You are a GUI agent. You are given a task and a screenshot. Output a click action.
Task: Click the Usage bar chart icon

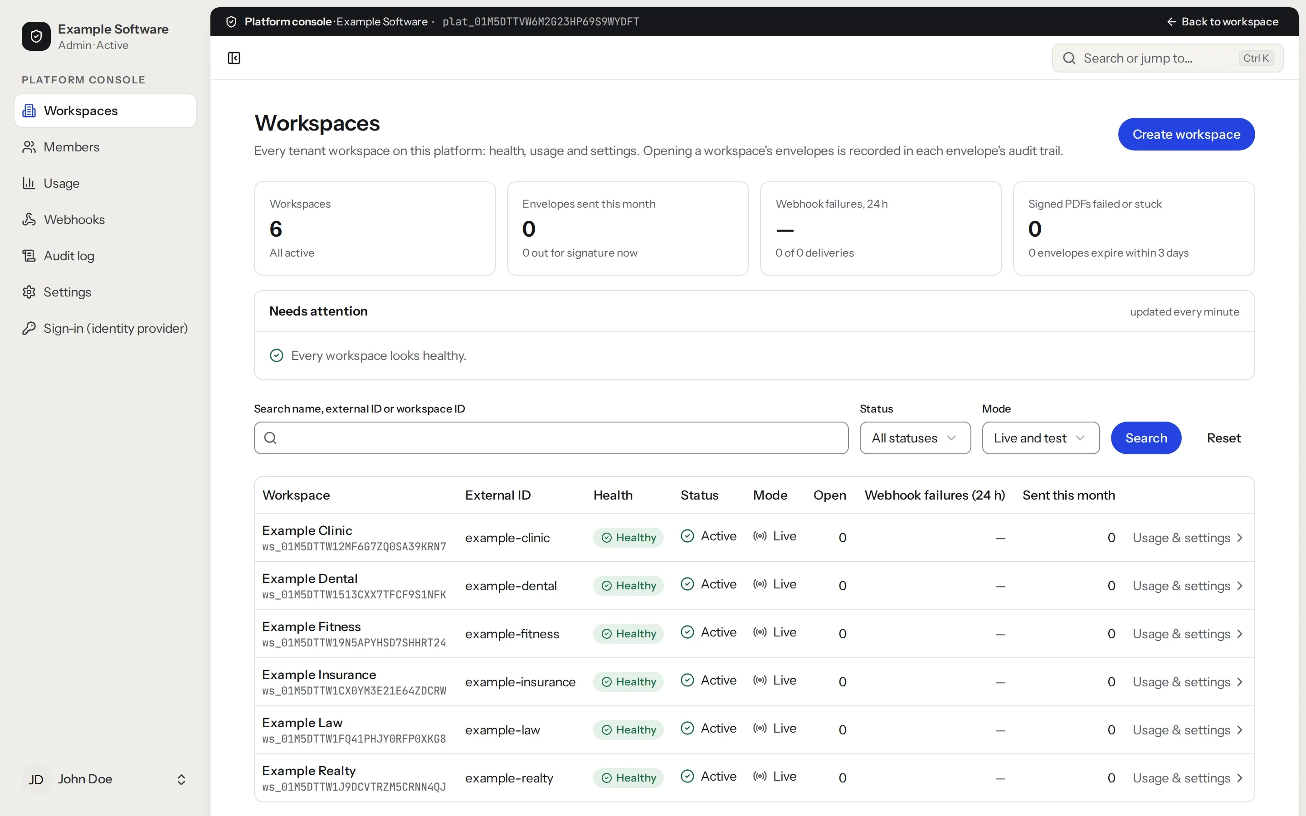click(x=29, y=183)
